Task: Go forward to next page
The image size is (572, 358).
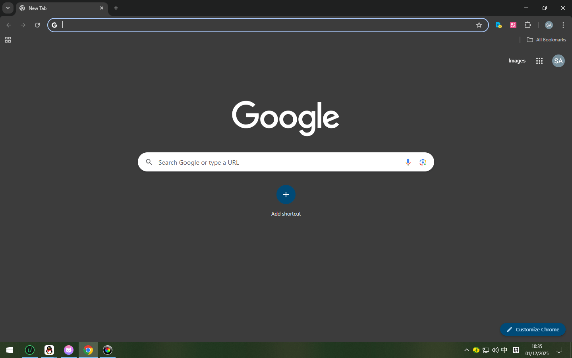Action: point(23,25)
